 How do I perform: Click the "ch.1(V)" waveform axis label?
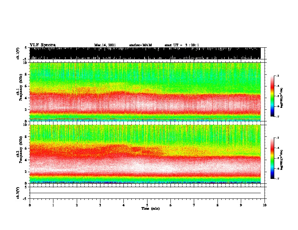coord(18,53)
